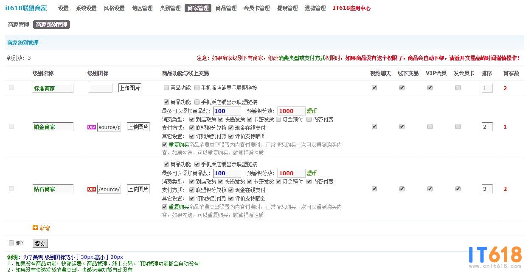Click the 排序 field for 标准商家 row
Viewport: 531px width, 272px height.
coord(487,88)
